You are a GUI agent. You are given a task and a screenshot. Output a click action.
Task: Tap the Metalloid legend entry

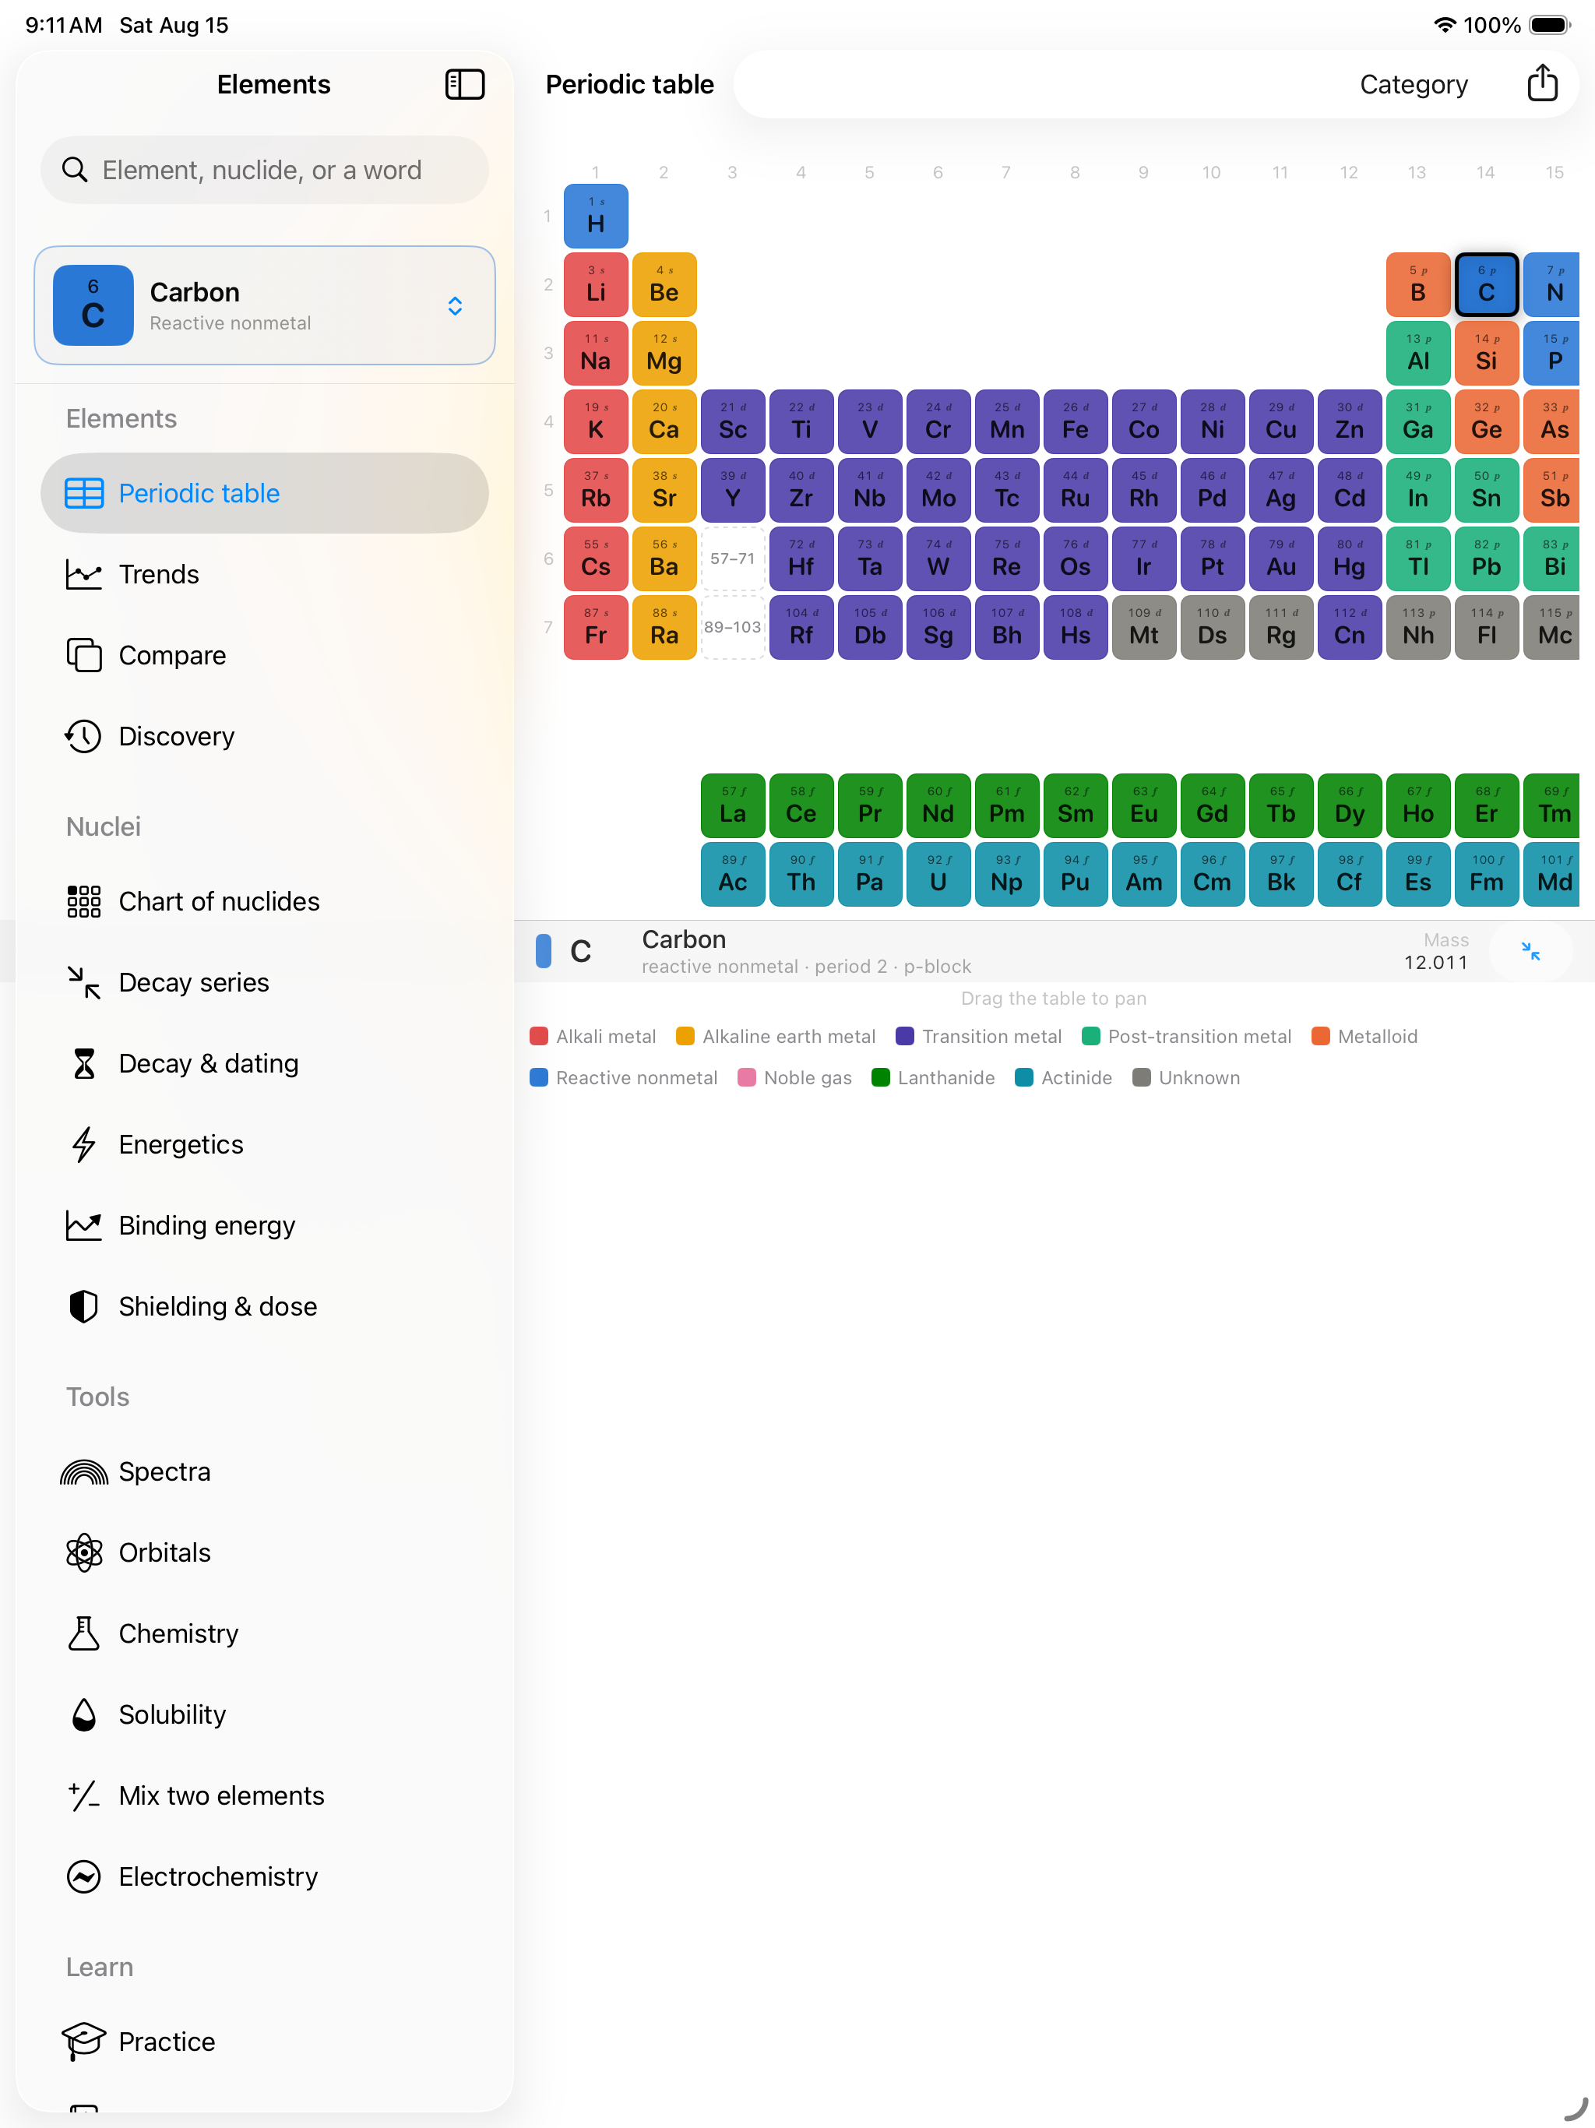tap(1364, 1036)
